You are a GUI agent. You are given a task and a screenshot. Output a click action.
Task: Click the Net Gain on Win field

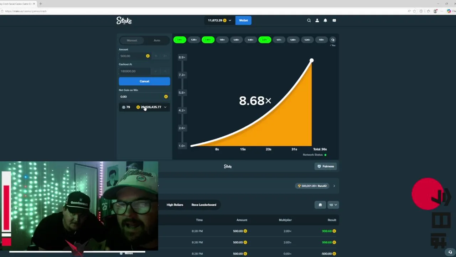(144, 97)
